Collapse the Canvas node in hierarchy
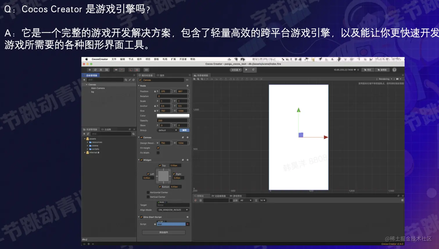The image size is (439, 249). coord(87,85)
